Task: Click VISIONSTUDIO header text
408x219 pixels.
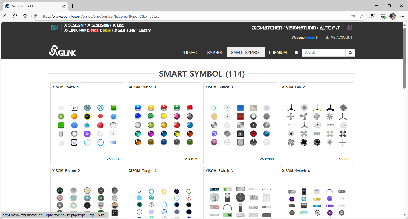Action: click(x=300, y=28)
